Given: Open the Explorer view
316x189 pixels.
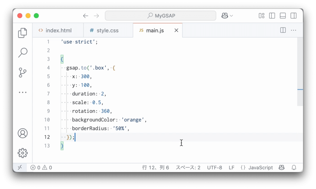Looking at the screenshot, I should click(23, 33).
